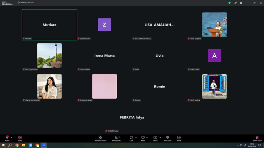Click the FEBRITA lidya participant name
Viewport: 264px width, 148px height.
tap(132, 118)
